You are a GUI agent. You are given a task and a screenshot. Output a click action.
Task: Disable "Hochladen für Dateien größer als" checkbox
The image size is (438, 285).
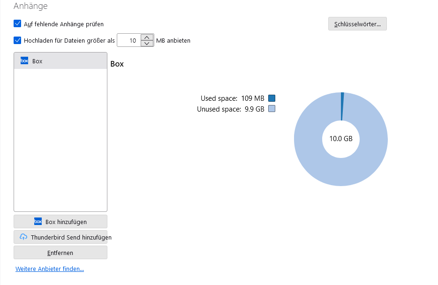(18, 40)
